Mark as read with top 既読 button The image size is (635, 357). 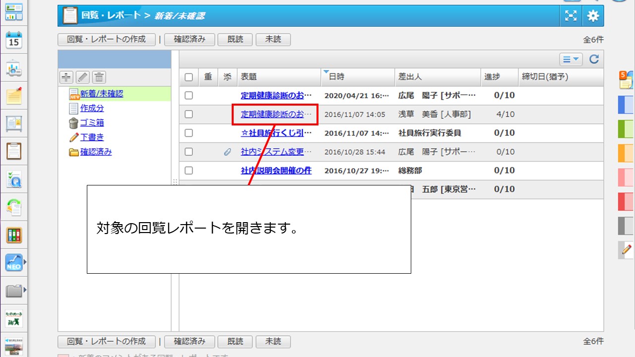coord(235,39)
